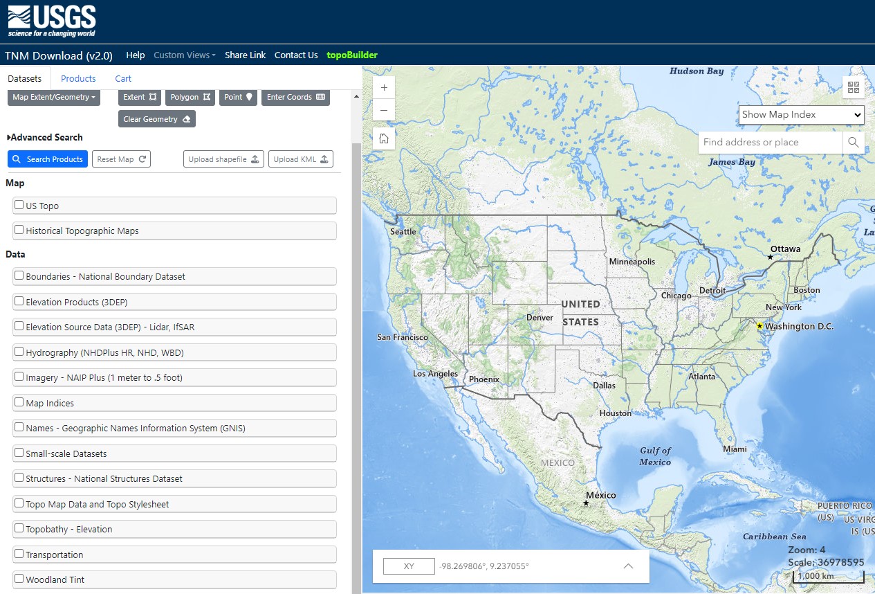Click the Houston label on map
The image size is (875, 594).
click(616, 413)
